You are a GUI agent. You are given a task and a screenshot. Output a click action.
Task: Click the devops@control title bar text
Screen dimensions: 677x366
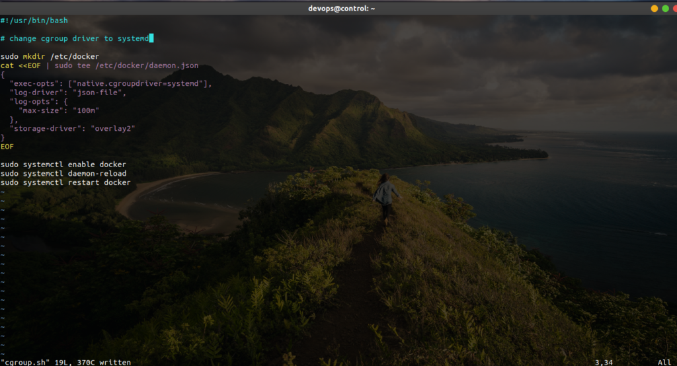tap(342, 8)
